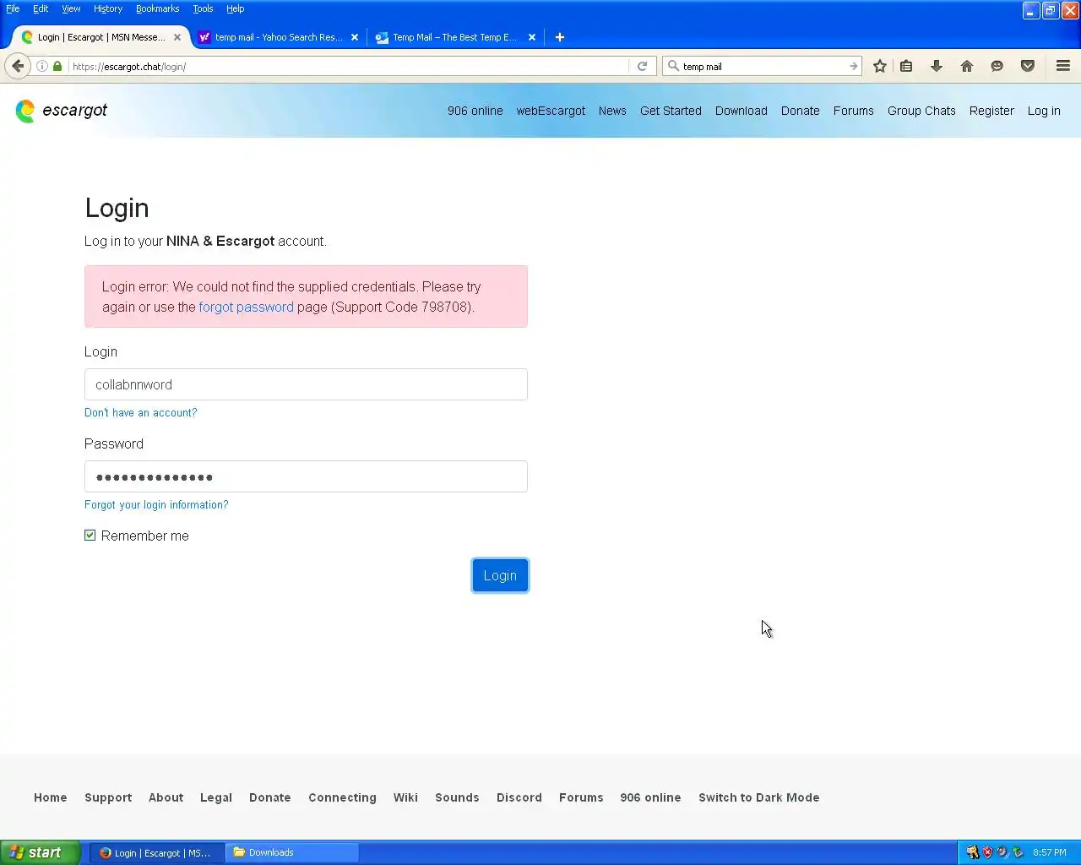Click the search go arrow
The width and height of the screenshot is (1081, 865).
tap(854, 66)
